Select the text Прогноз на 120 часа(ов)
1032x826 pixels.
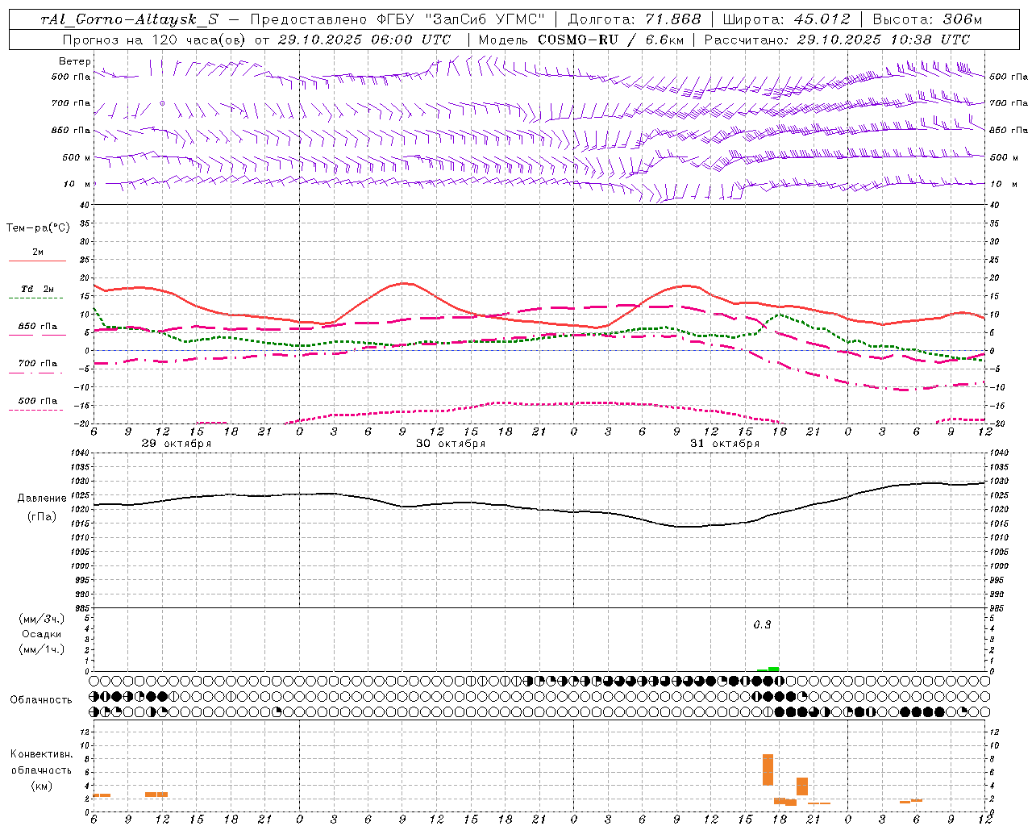click(x=155, y=40)
